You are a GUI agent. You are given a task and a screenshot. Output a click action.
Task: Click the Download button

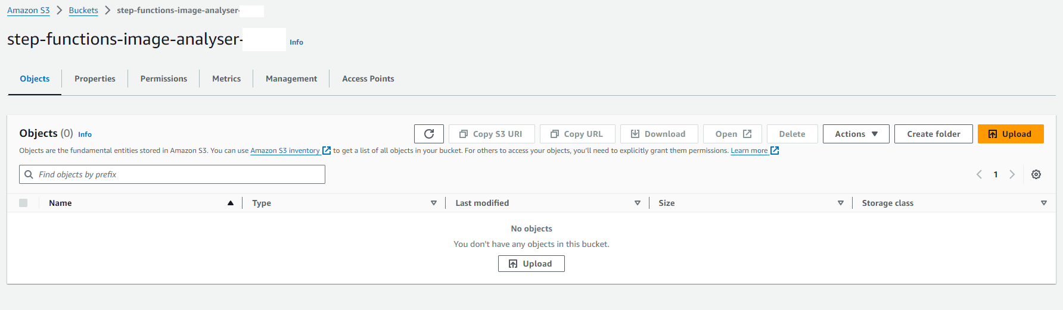[659, 134]
